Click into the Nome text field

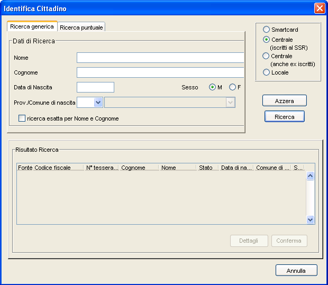(x=160, y=58)
